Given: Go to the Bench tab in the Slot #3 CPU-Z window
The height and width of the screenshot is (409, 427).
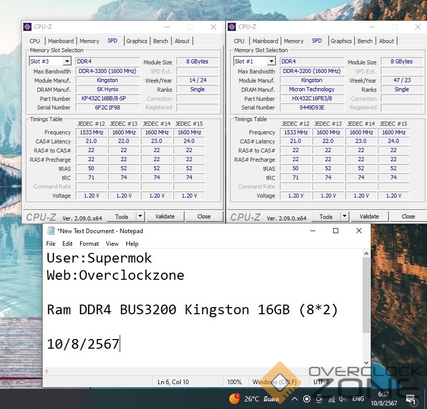Looking at the screenshot, I should tap(161, 41).
